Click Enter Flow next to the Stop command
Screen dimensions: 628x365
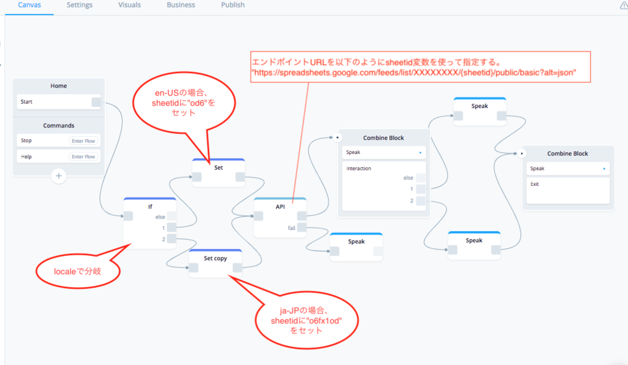tap(84, 140)
